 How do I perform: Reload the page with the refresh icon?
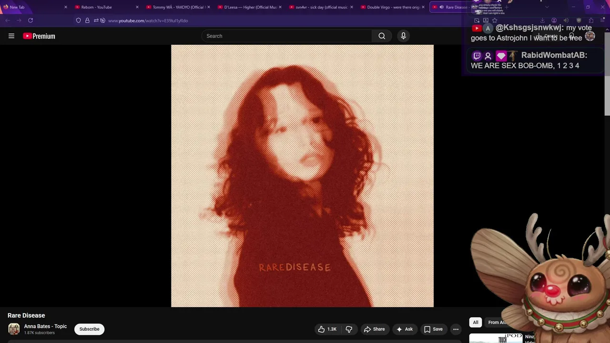[x=30, y=20]
